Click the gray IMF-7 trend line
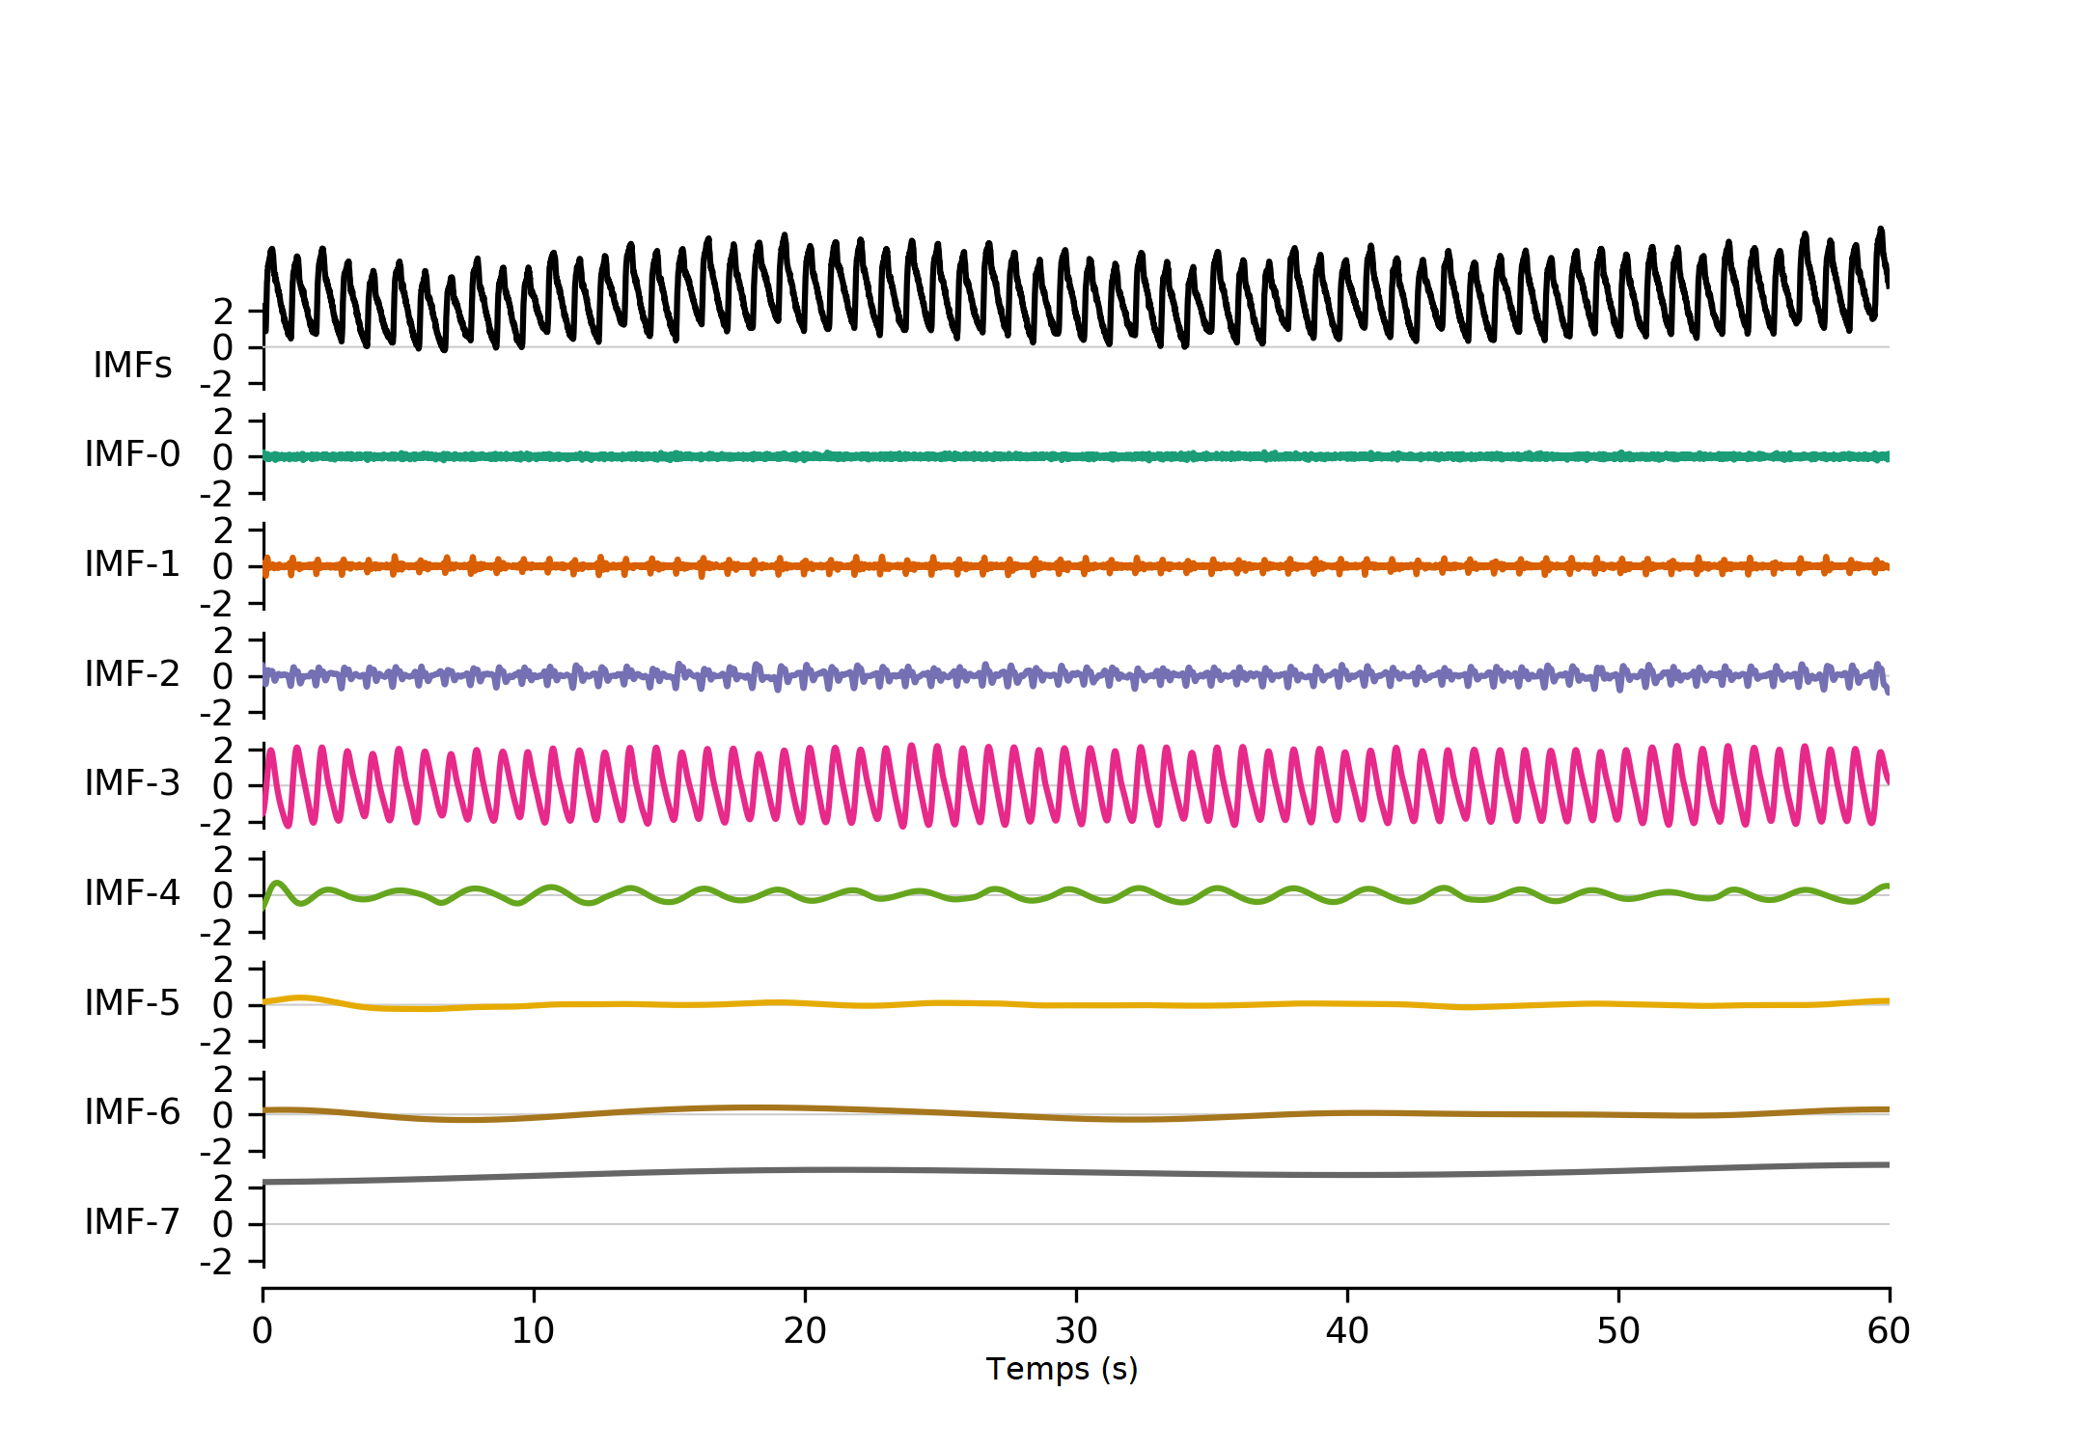The height and width of the screenshot is (1447, 2099). click(x=1062, y=1172)
